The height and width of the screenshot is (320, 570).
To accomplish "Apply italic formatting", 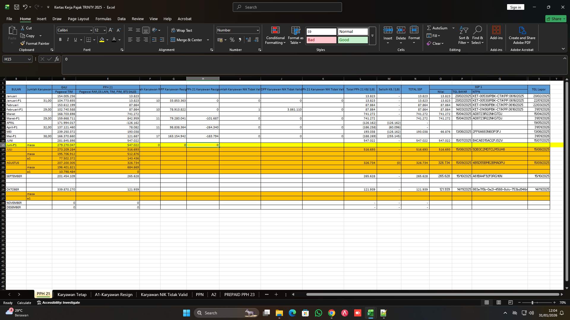I will pyautogui.click(x=68, y=39).
